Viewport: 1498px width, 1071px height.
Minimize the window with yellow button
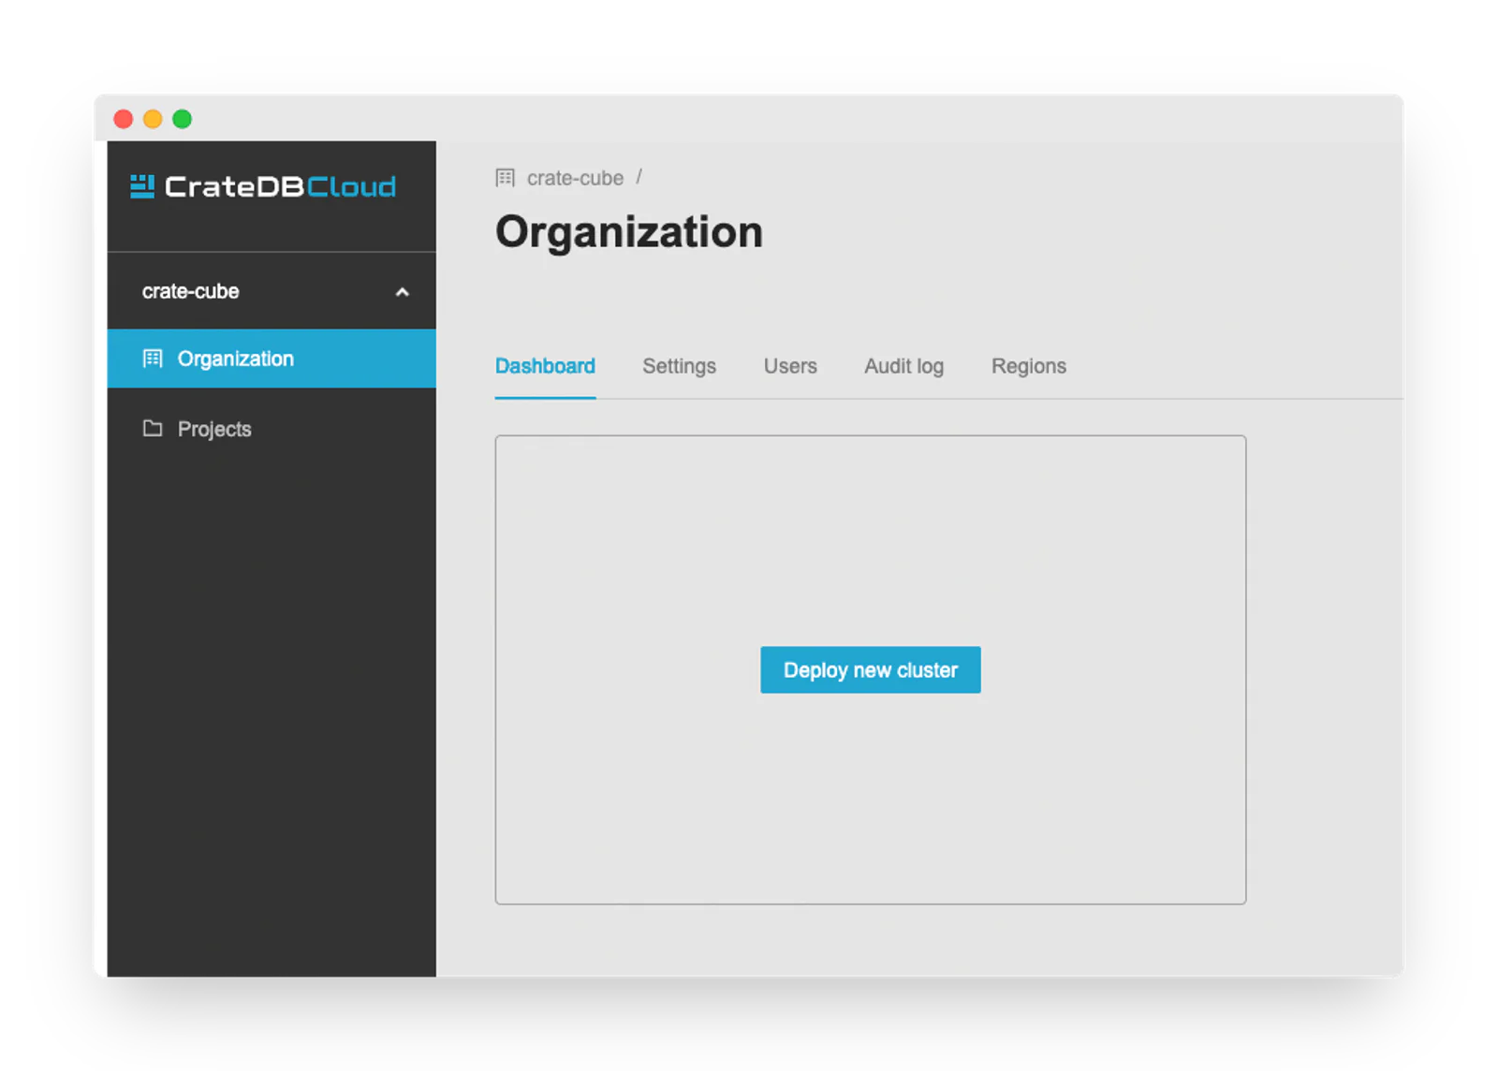point(153,119)
